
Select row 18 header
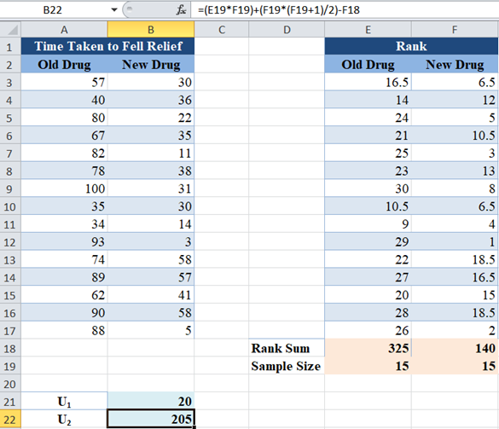coord(9,349)
